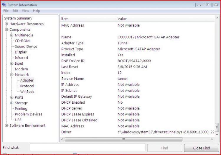Select the Network tree item
221x155 pixels.
point(22,75)
